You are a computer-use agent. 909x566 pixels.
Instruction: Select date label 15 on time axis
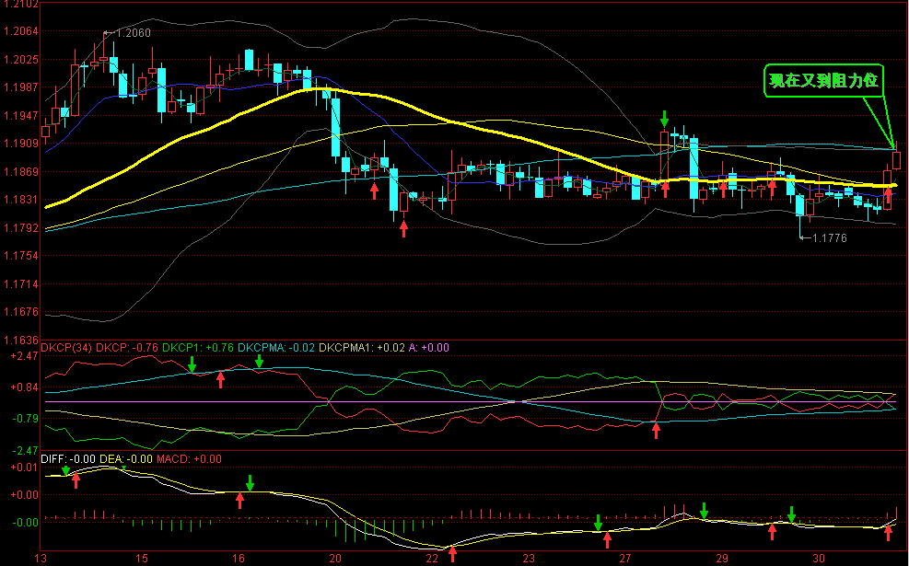pyautogui.click(x=142, y=559)
